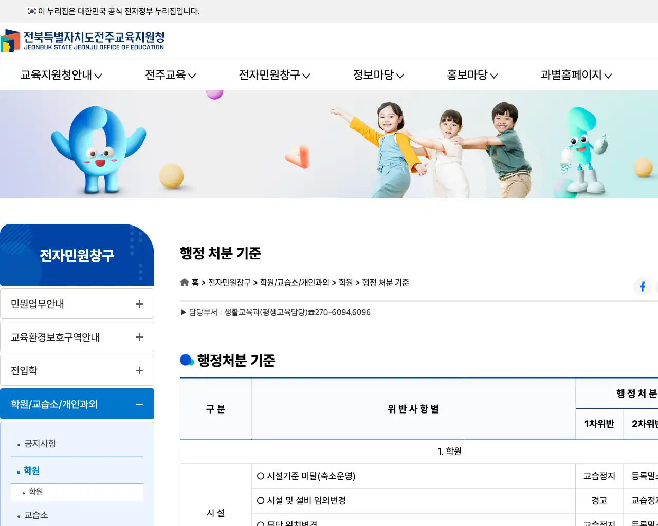Viewport: 658px width, 526px height.
Task: Click 행정 처분 기준 breadcrumb text
Action: pyautogui.click(x=386, y=283)
